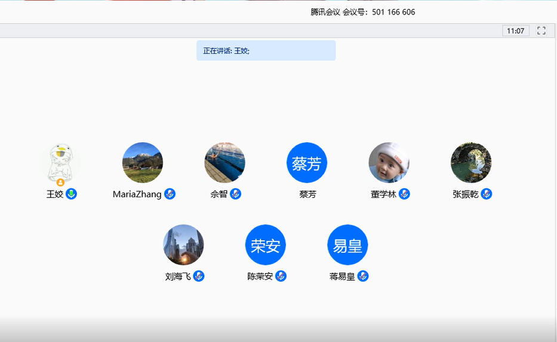Click the muted mic icon next to MariaZhang
Viewport: 557px width, 342px height.
point(170,194)
